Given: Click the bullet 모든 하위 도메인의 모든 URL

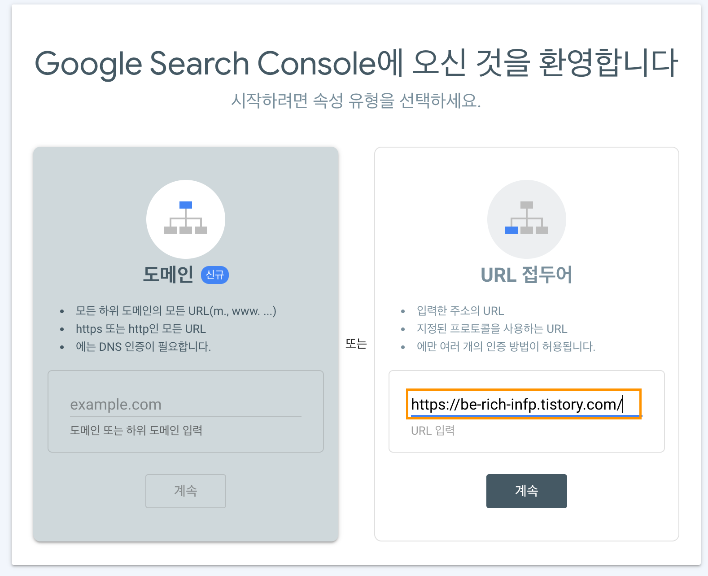Looking at the screenshot, I should (x=176, y=311).
